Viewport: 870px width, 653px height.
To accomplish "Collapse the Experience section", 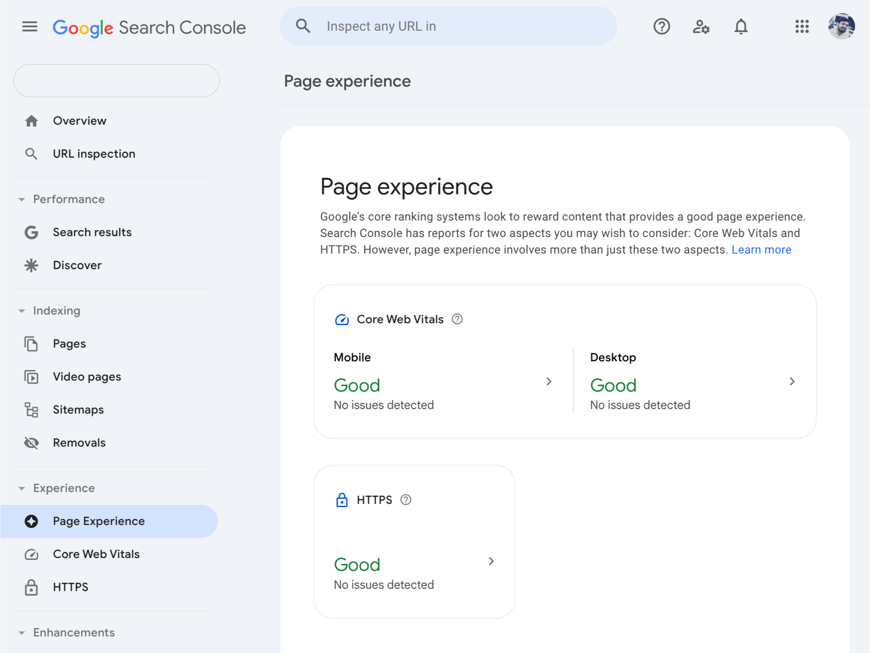I will 22,488.
